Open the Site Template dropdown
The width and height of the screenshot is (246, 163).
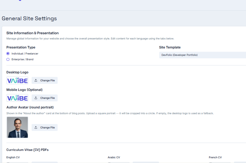[202, 55]
